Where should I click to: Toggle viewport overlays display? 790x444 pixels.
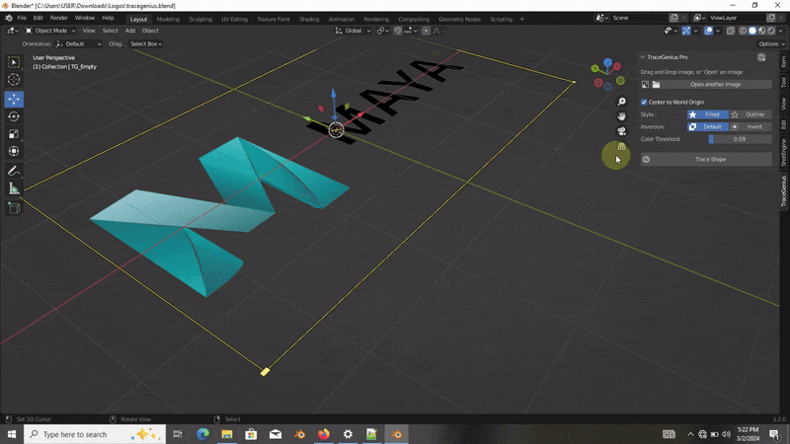[x=708, y=31]
